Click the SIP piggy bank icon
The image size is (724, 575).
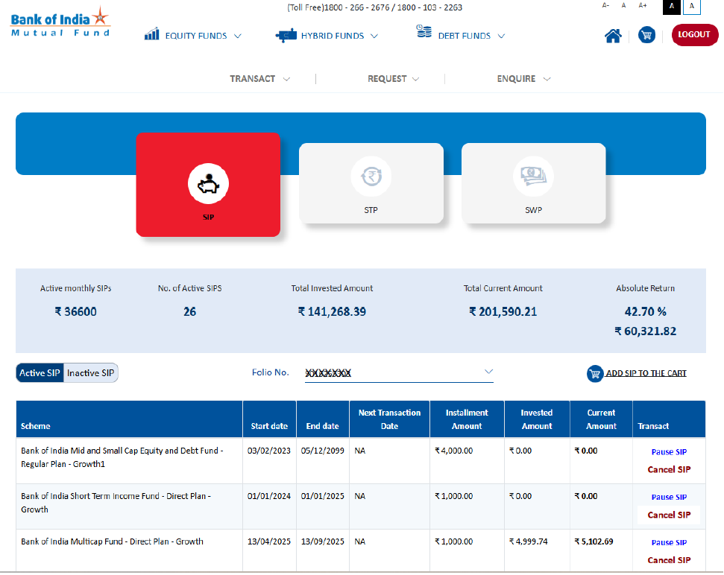pyautogui.click(x=208, y=184)
